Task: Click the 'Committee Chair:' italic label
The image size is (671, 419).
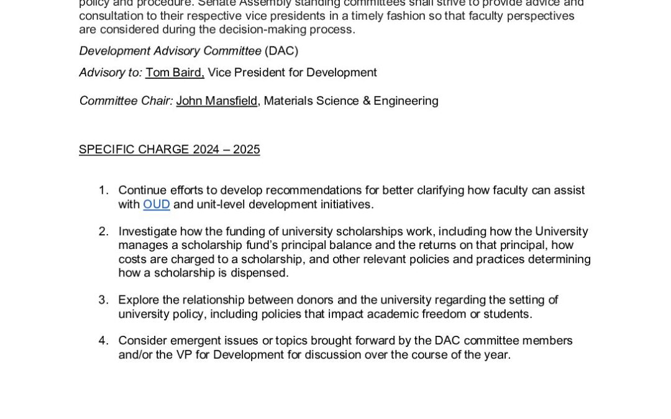Action: [x=126, y=101]
